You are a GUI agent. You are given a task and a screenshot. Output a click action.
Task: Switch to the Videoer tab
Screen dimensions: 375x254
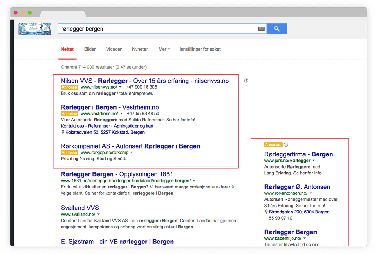[114, 49]
